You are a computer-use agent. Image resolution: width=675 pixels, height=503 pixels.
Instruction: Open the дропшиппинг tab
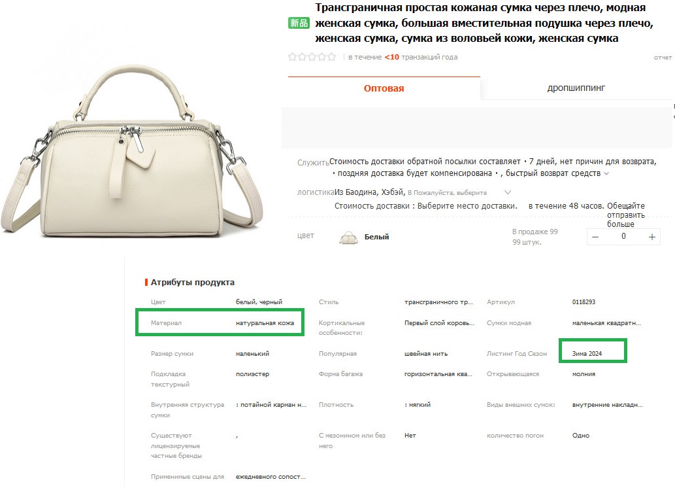point(576,88)
